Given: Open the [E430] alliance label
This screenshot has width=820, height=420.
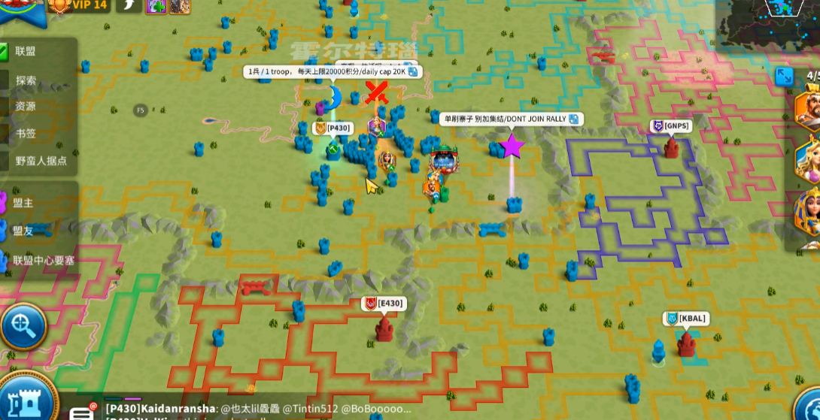Looking at the screenshot, I should click(x=384, y=304).
